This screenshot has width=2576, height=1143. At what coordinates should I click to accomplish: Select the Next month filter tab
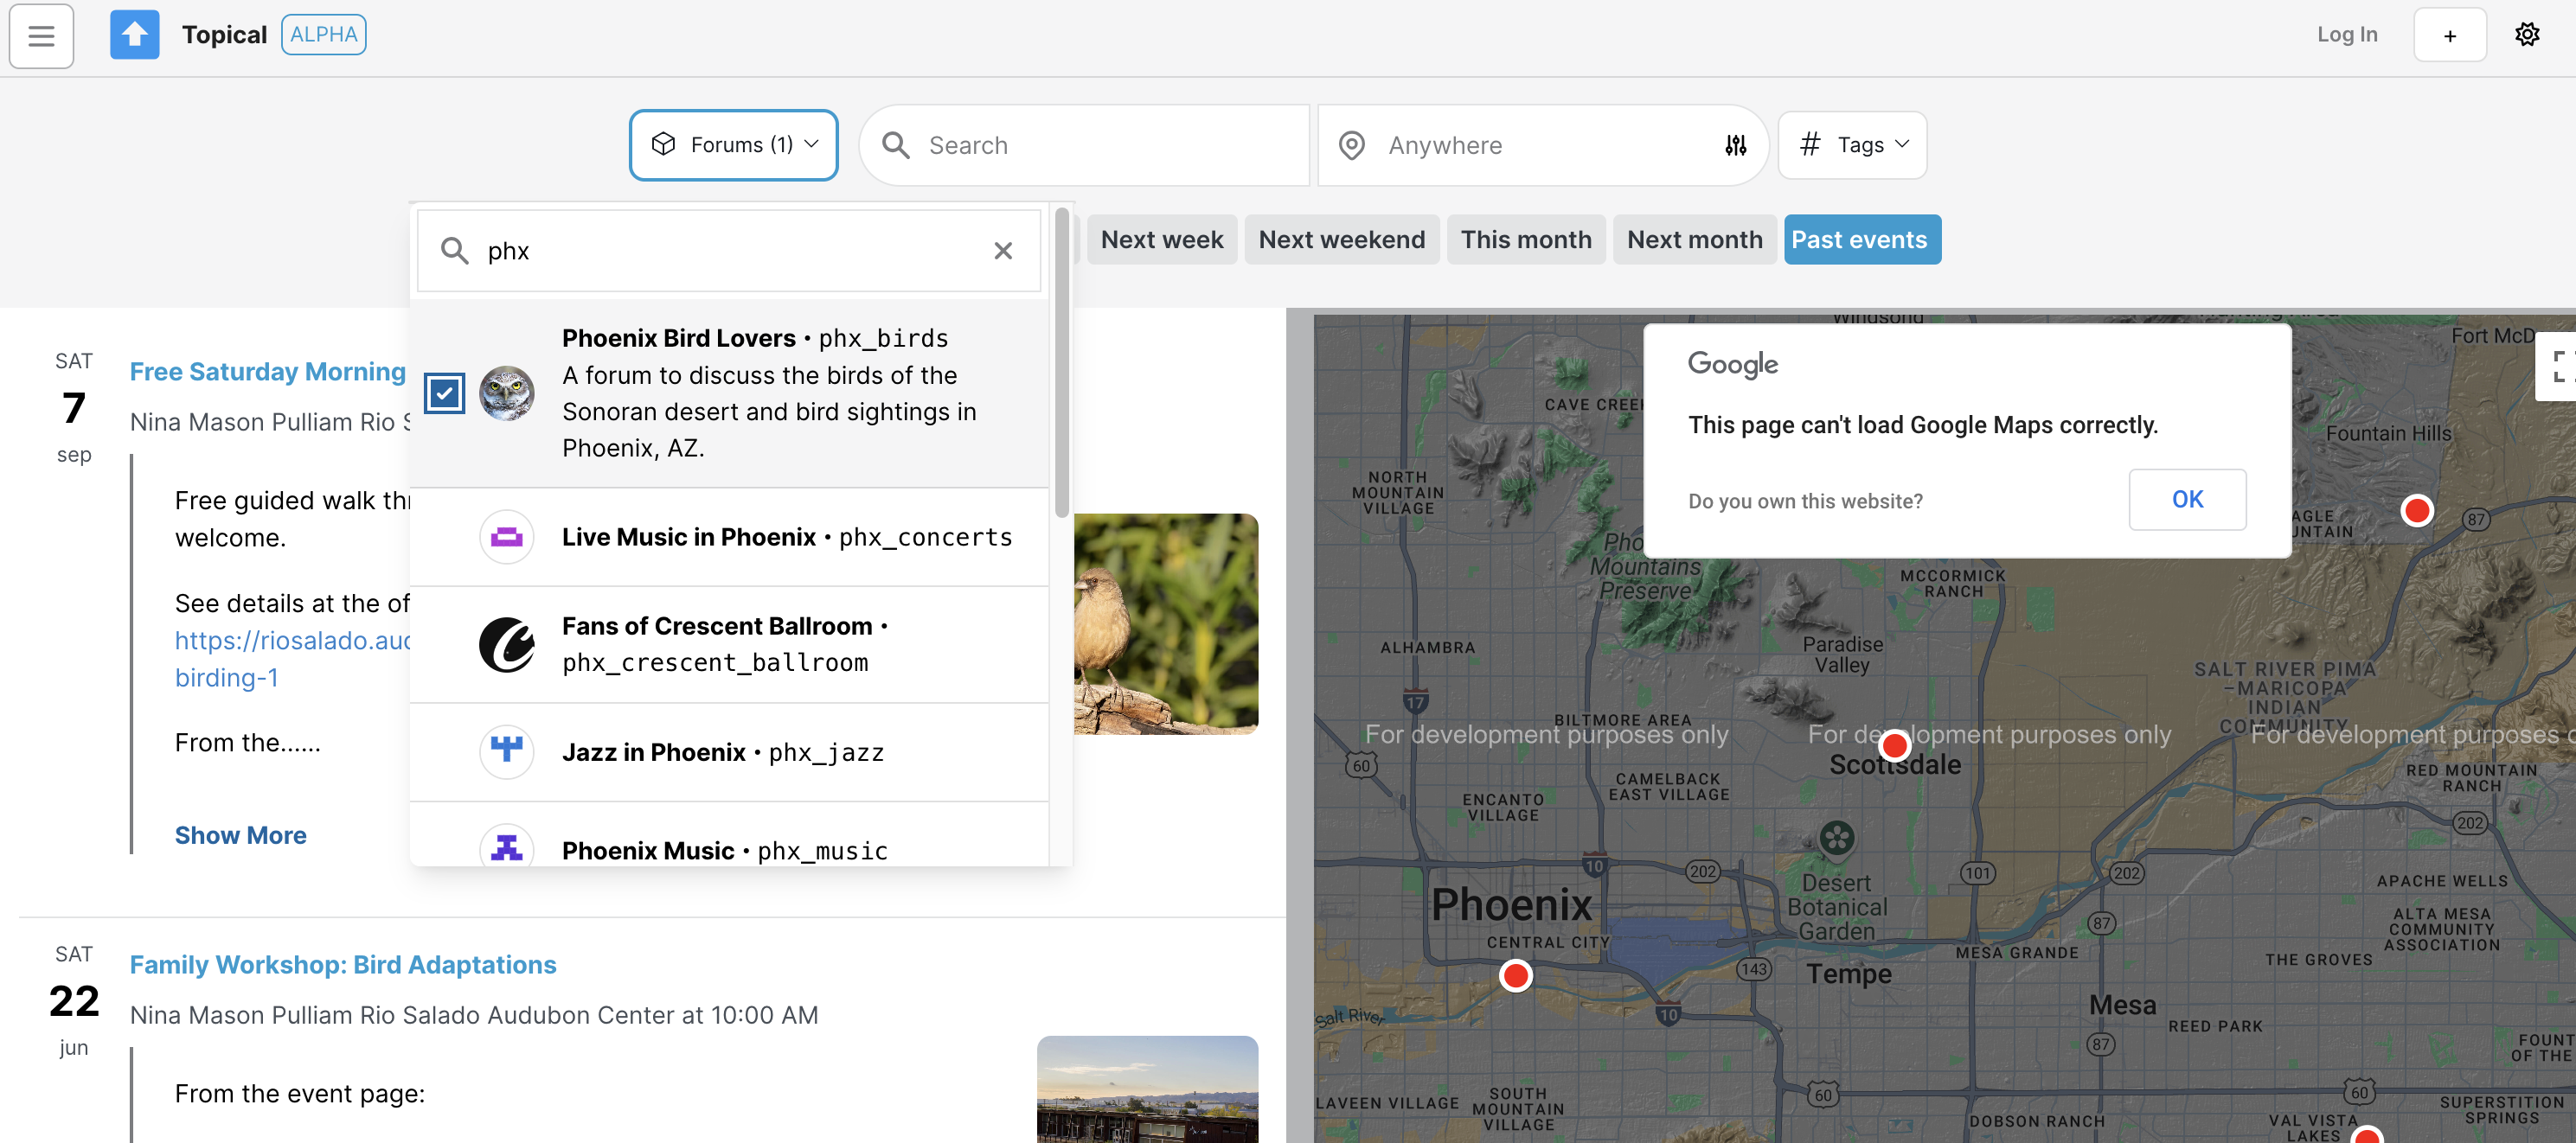1694,239
